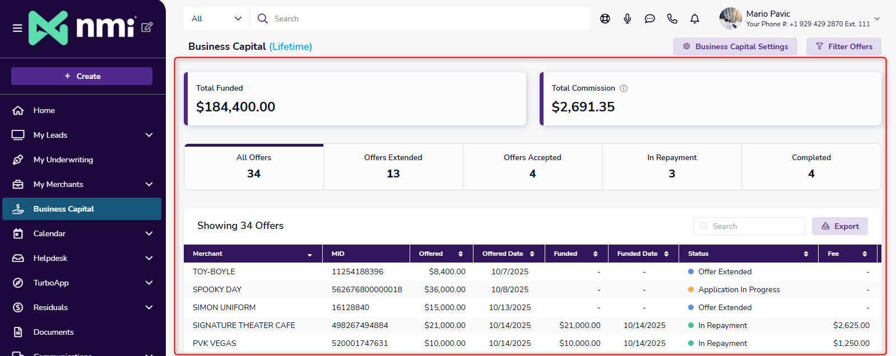Open the help lifebuoy icon
The width and height of the screenshot is (896, 356).
(x=605, y=18)
